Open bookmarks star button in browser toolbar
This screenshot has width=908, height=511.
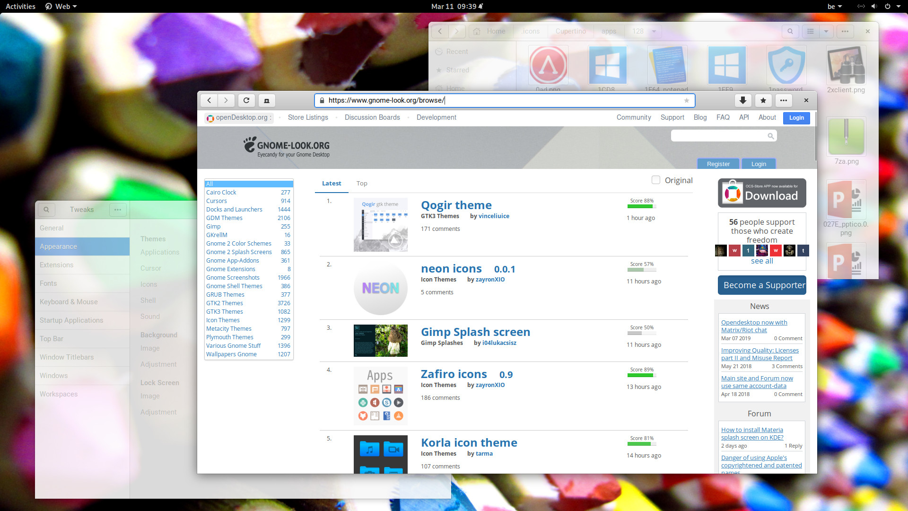click(763, 100)
